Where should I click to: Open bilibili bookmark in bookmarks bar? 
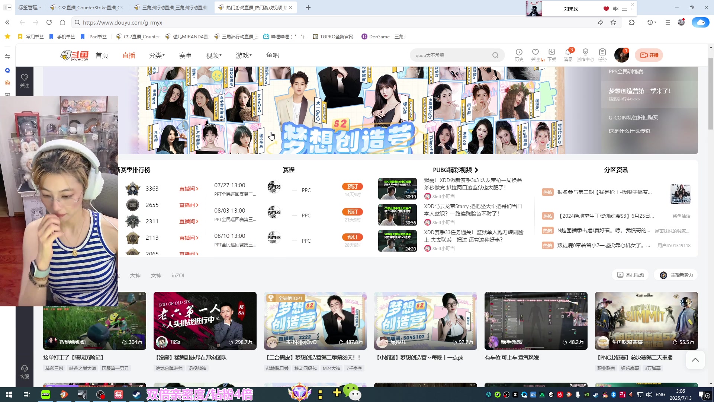coord(284,36)
